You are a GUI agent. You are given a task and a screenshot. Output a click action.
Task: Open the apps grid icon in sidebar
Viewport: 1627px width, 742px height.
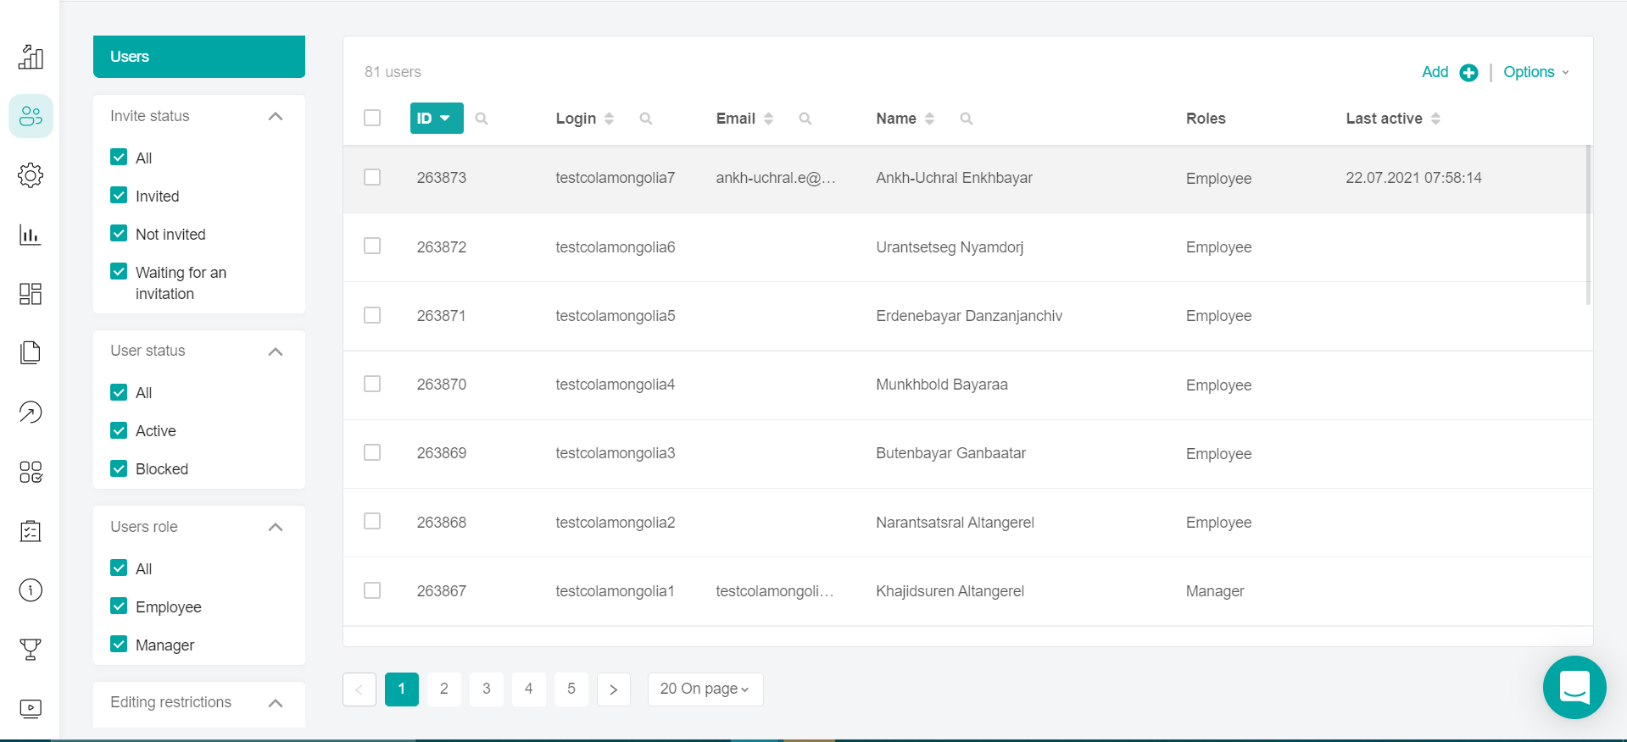(x=31, y=472)
